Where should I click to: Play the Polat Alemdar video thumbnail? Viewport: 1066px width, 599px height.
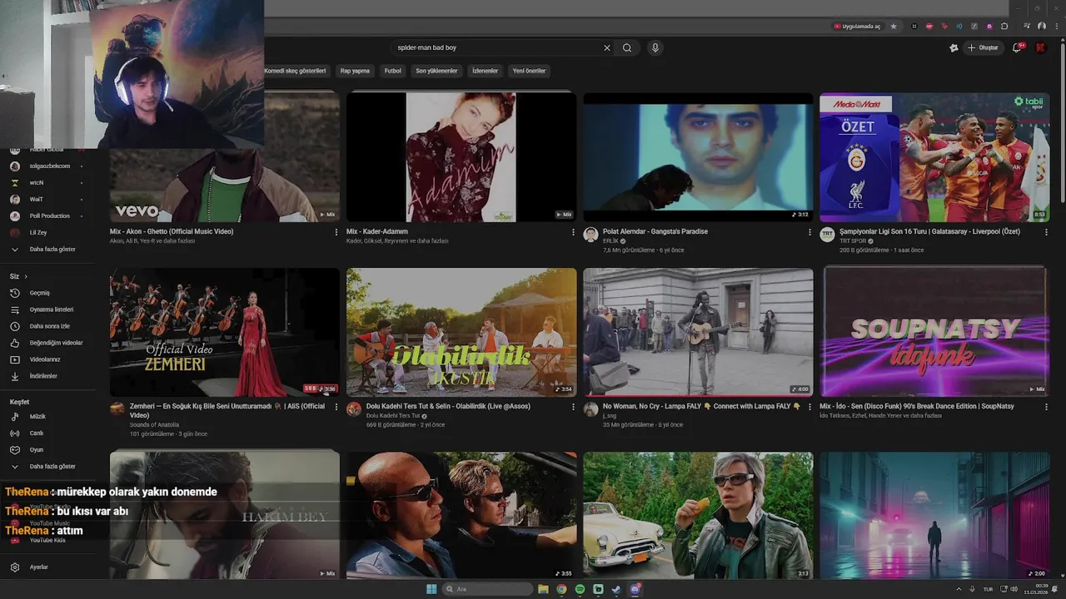click(x=698, y=157)
